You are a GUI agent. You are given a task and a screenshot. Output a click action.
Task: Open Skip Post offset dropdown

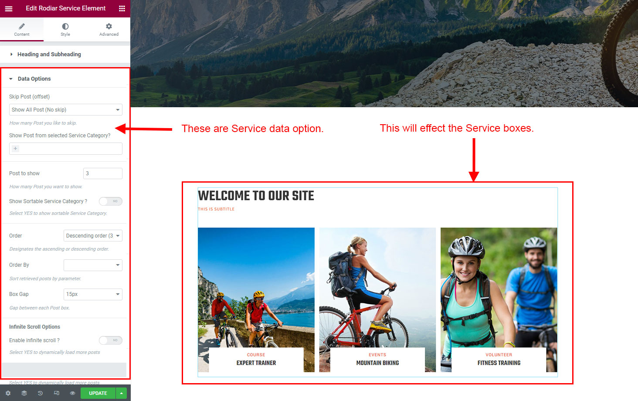tap(66, 110)
